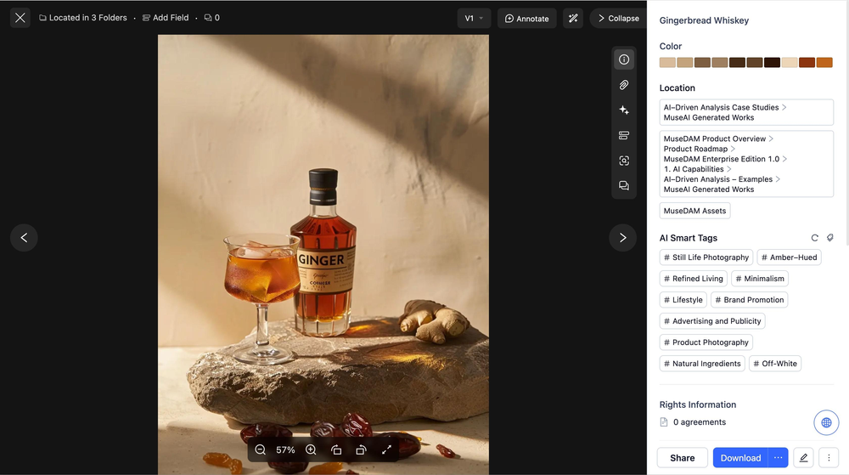
Task: Refresh the AI Smart Tags
Action: click(x=815, y=239)
